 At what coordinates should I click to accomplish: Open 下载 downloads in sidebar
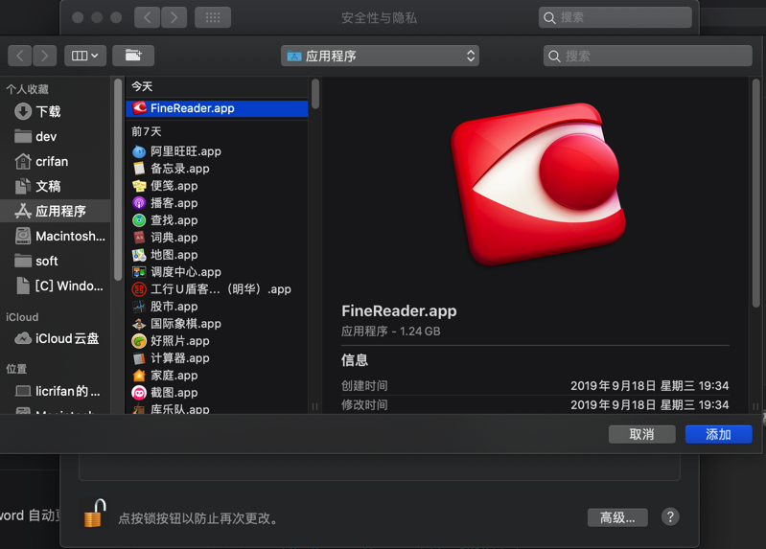(56, 111)
